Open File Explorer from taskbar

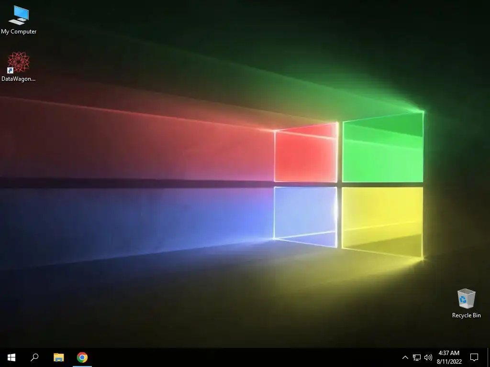click(x=58, y=357)
